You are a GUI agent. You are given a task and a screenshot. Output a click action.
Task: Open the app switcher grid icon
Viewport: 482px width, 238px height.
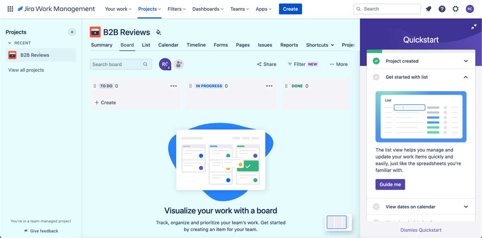(10, 8)
